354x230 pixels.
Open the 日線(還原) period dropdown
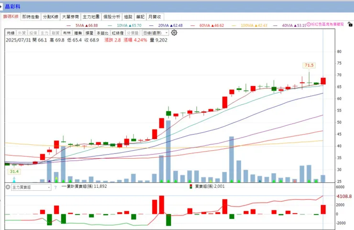tap(155, 33)
